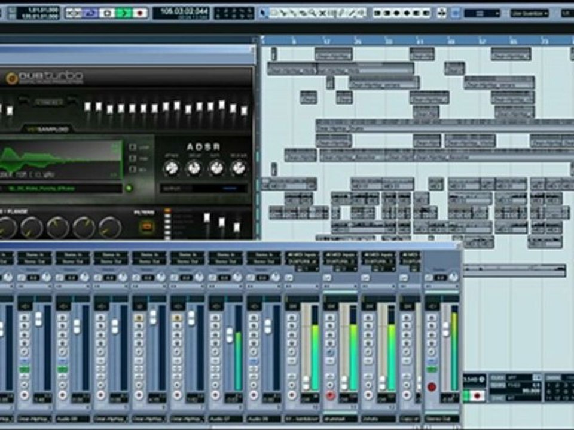Click the project timeline ruler
This screenshot has width=574, height=430.
(417, 41)
